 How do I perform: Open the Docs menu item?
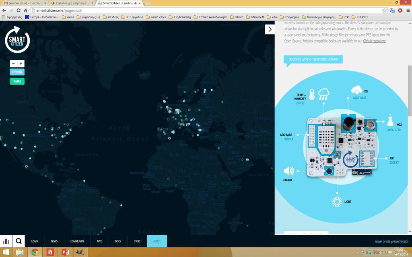[118, 241]
